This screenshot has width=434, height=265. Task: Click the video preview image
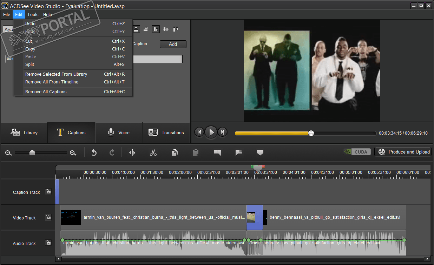pyautogui.click(x=311, y=70)
